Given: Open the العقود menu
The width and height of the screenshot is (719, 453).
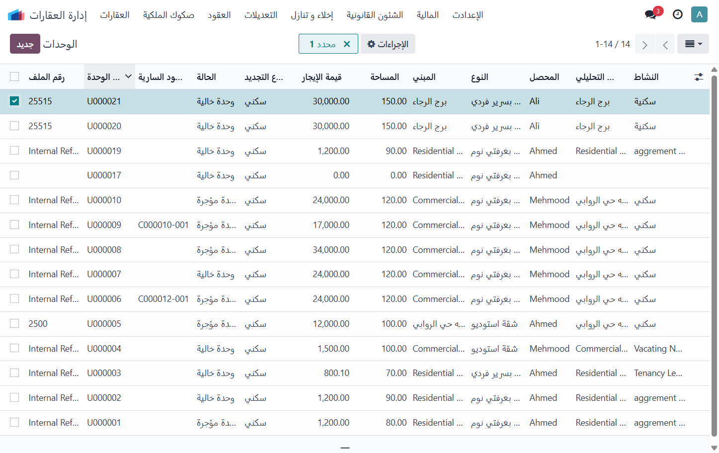Looking at the screenshot, I should (x=219, y=15).
